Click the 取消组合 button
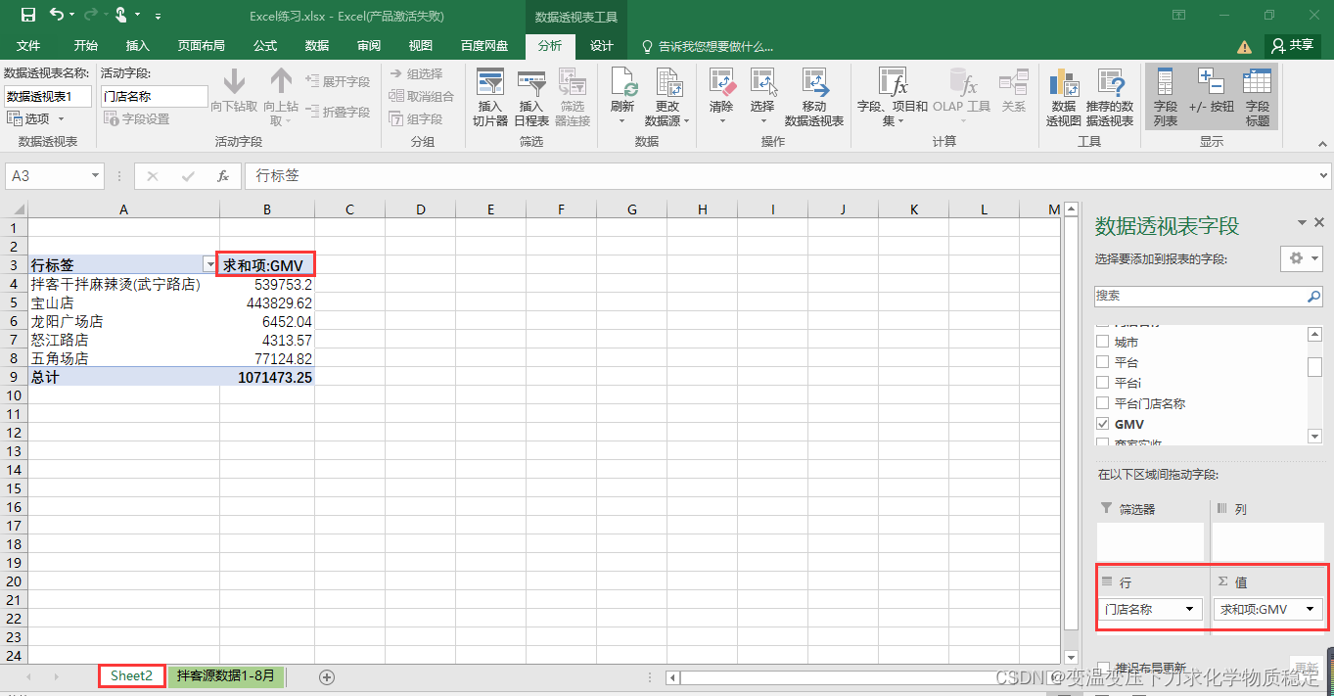 [x=422, y=96]
